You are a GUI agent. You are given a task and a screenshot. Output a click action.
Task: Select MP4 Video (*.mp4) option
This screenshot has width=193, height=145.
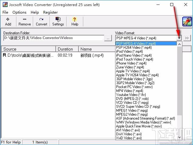[146, 91]
